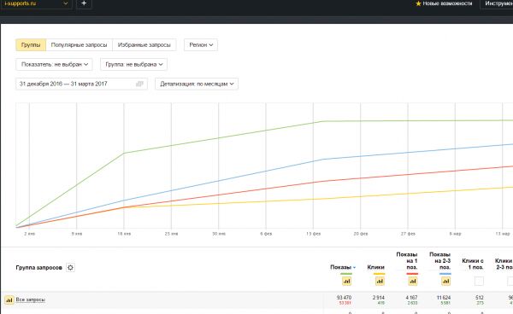Open Группа: не выбрана dropdown
The image size is (513, 314).
point(134,64)
